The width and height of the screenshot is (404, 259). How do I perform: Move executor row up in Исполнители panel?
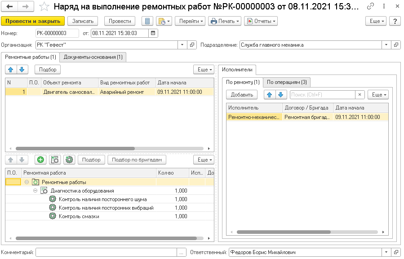click(270, 95)
